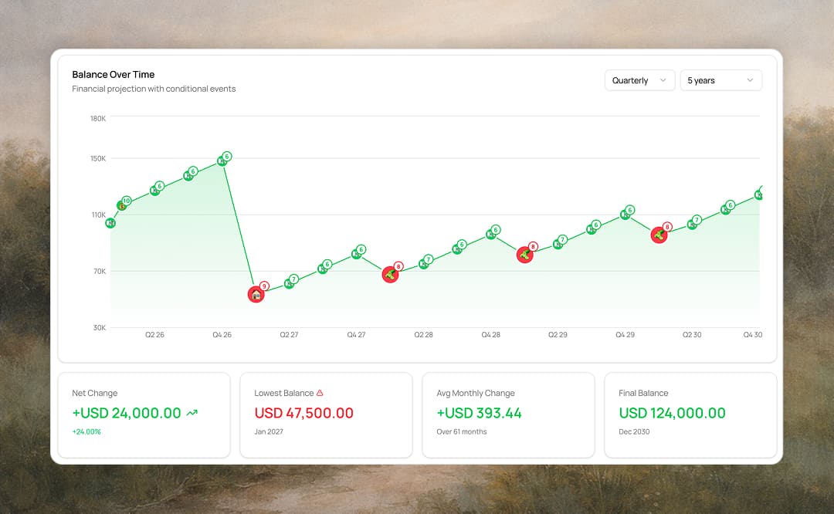
Task: Open the Final Balance summary card
Action: click(690, 414)
